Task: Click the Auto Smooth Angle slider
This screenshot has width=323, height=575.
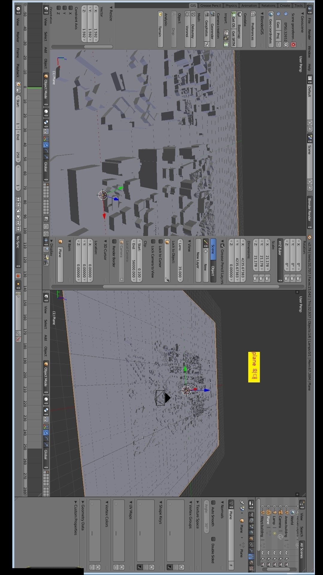Action: pos(207,517)
